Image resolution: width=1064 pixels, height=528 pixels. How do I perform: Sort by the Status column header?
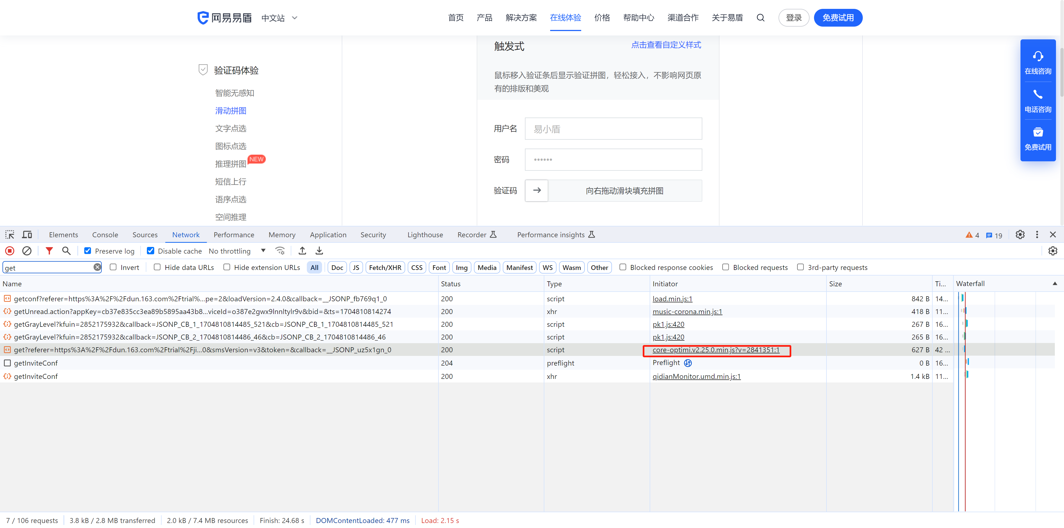491,284
